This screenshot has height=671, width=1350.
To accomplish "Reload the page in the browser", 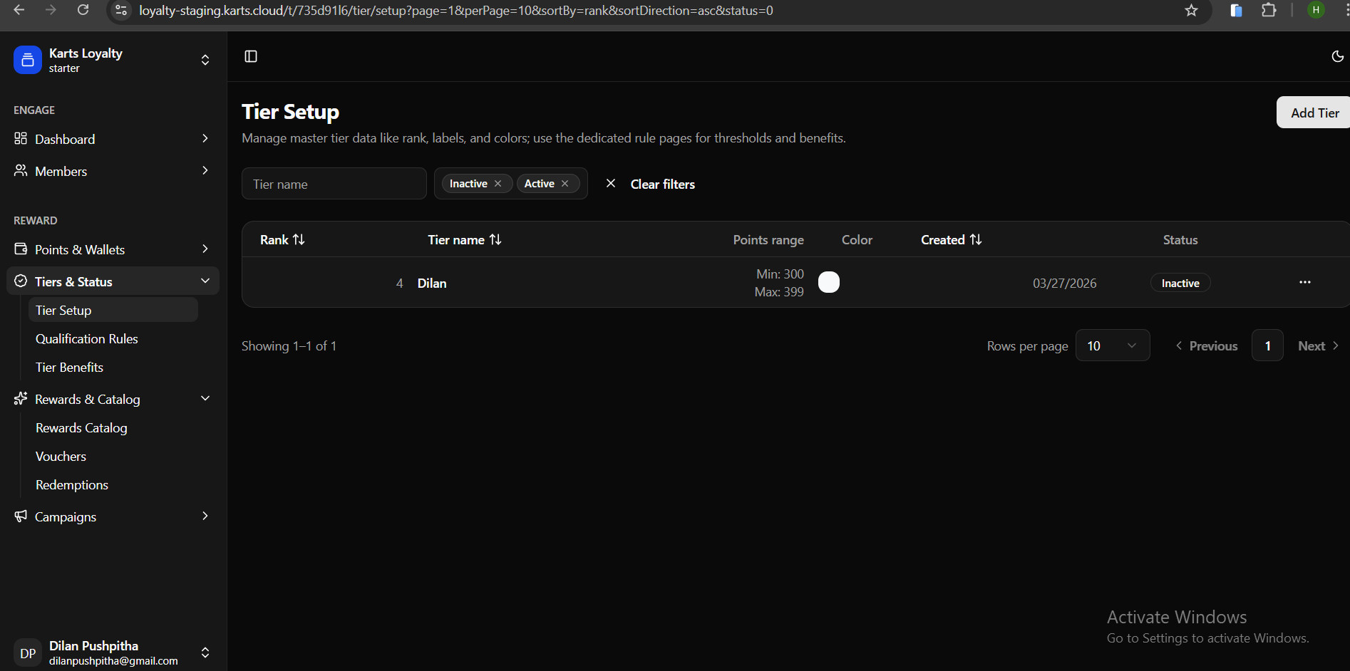I will [83, 11].
